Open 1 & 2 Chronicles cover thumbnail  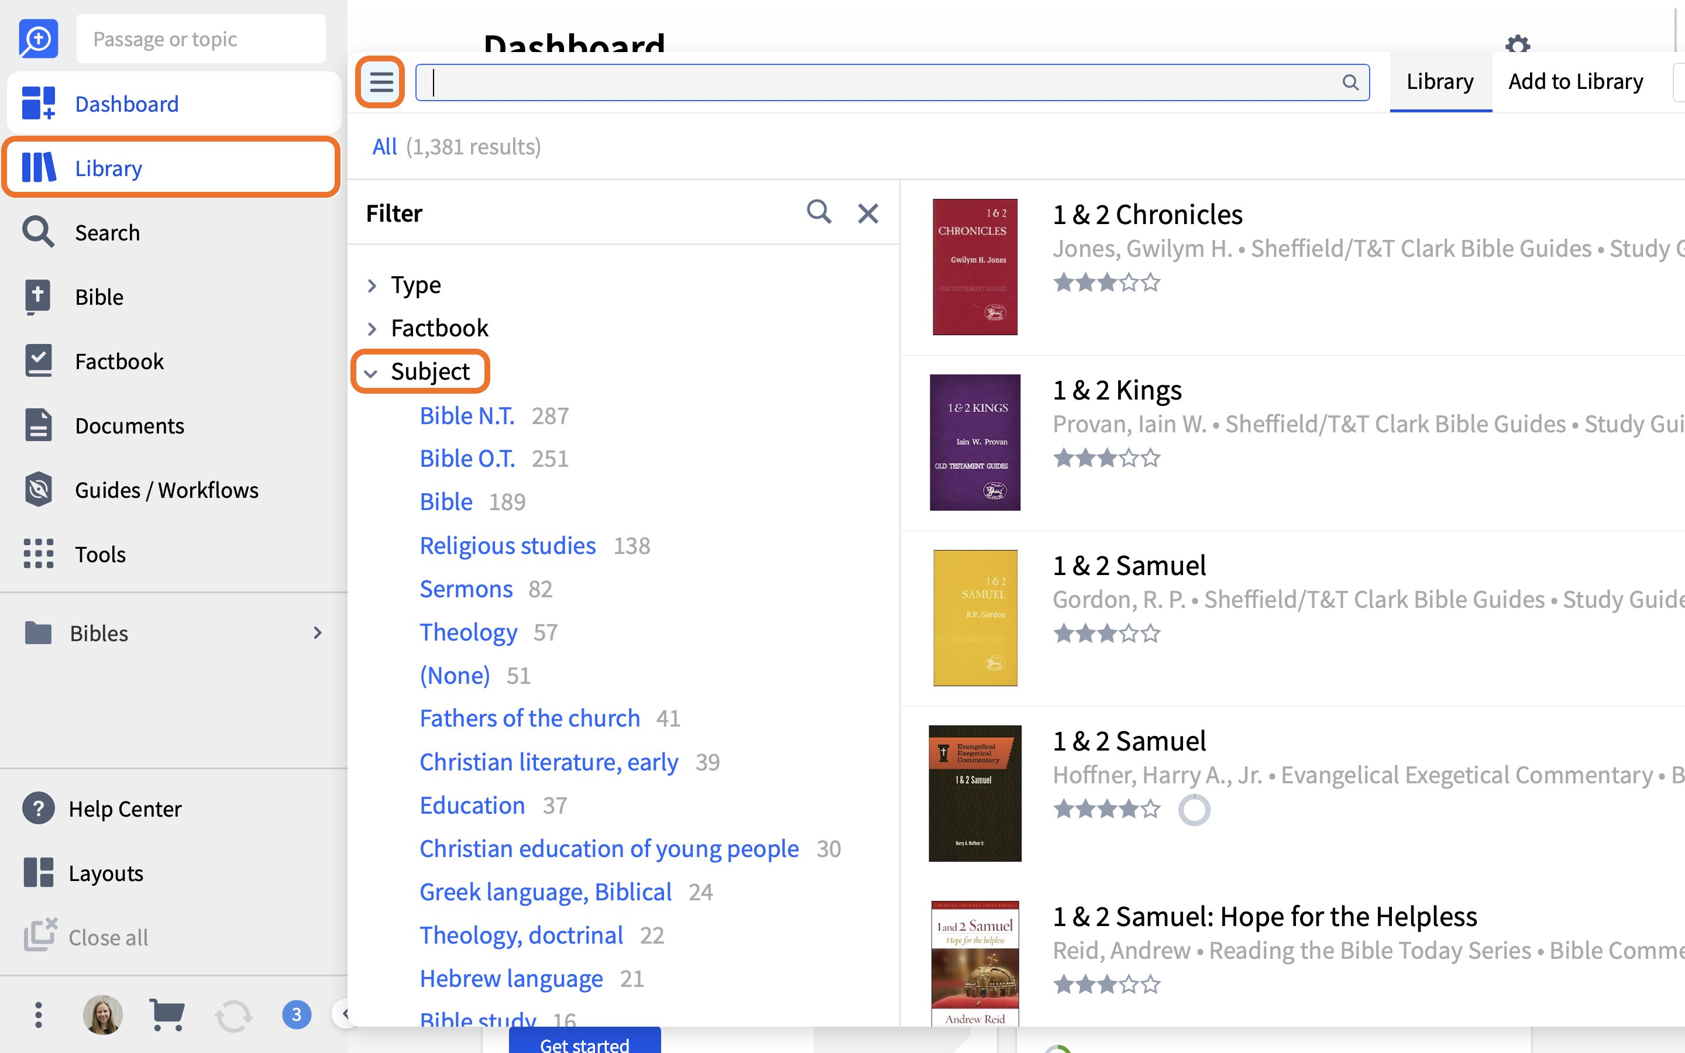[x=975, y=267]
